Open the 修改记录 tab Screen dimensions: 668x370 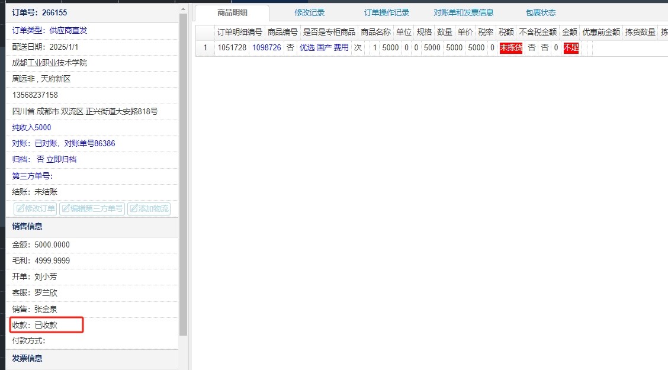click(x=309, y=13)
